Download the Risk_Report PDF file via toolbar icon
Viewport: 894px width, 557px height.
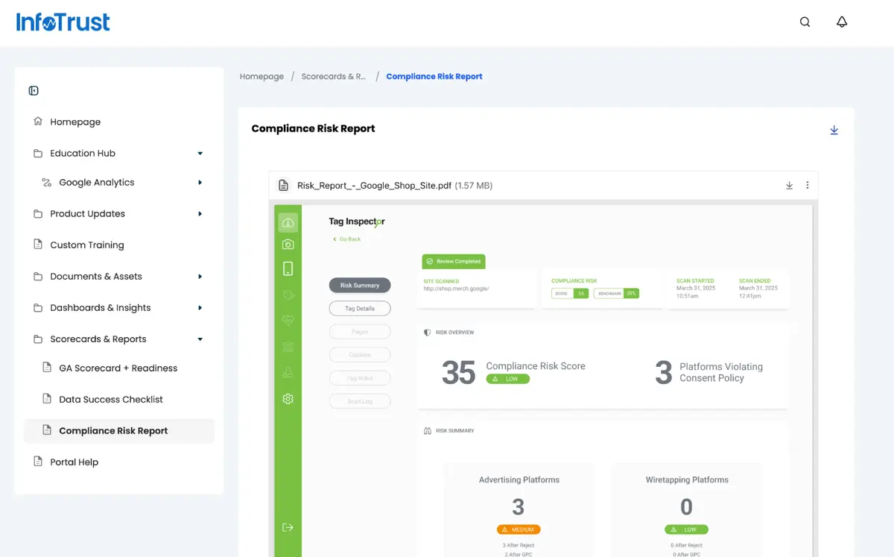click(789, 186)
